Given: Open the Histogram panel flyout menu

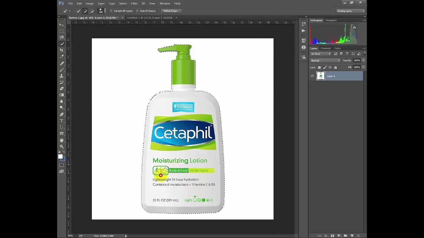Looking at the screenshot, I should pyautogui.click(x=364, y=20).
